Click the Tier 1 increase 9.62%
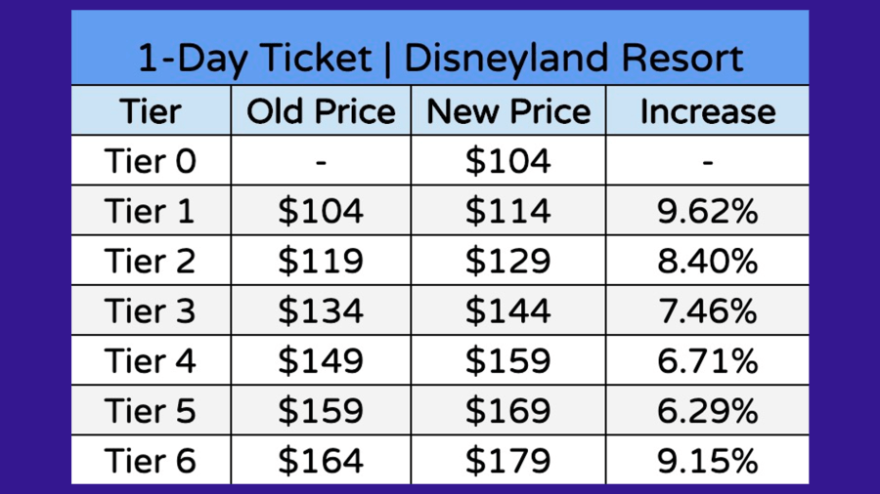 click(x=707, y=211)
